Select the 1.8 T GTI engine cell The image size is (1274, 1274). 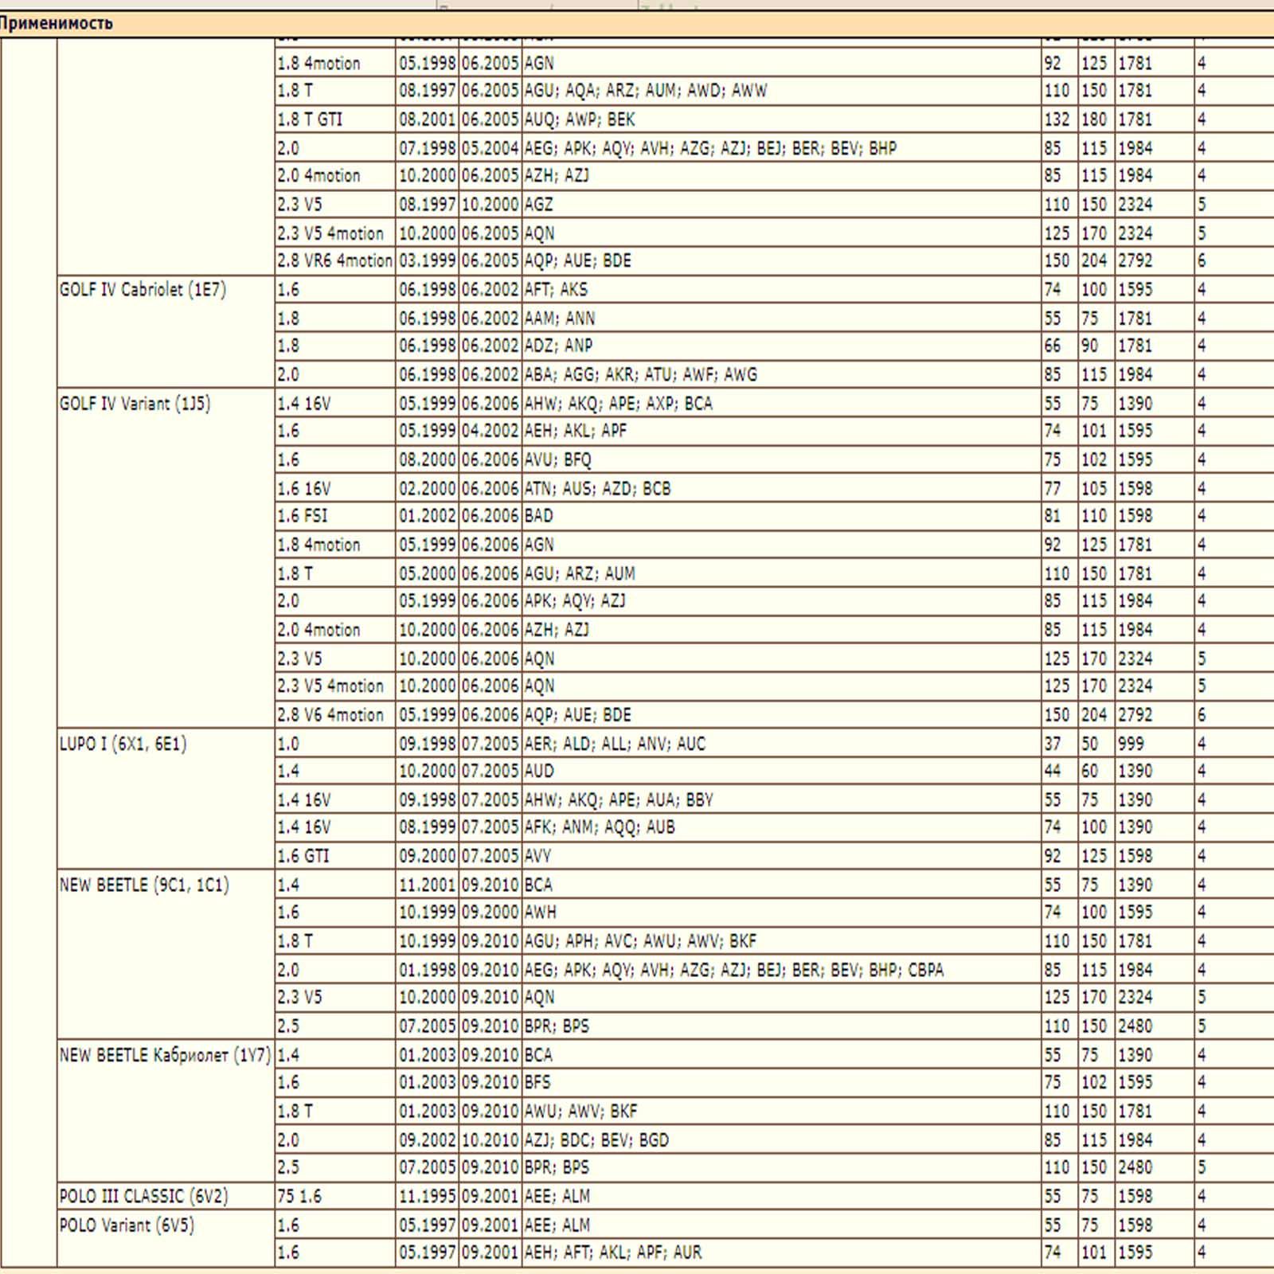(310, 119)
